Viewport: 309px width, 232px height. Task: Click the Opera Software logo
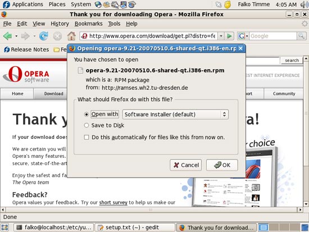[x=26, y=74]
